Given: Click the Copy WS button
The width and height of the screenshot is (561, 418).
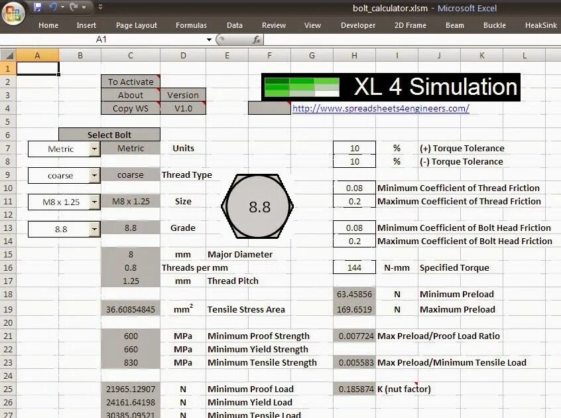Looking at the screenshot, I should [x=131, y=108].
